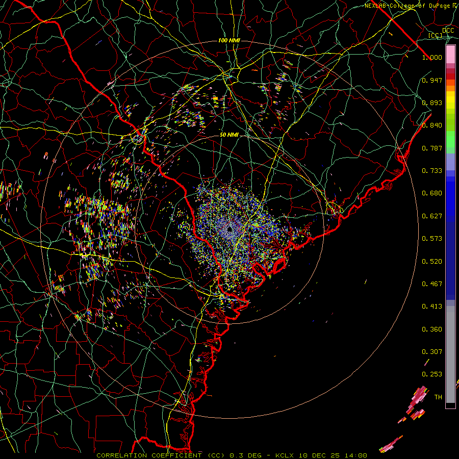Click the 14:00 timestamp in caption

[x=356, y=455]
